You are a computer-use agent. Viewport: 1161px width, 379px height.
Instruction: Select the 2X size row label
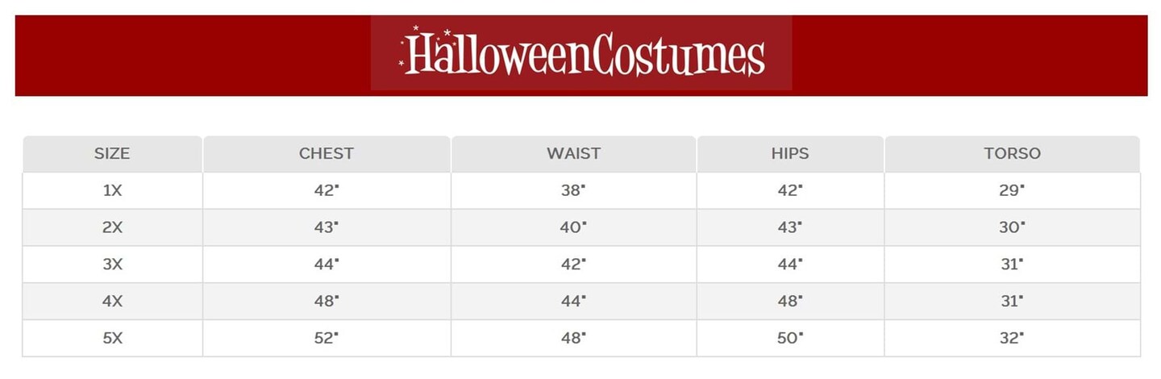[x=112, y=227]
